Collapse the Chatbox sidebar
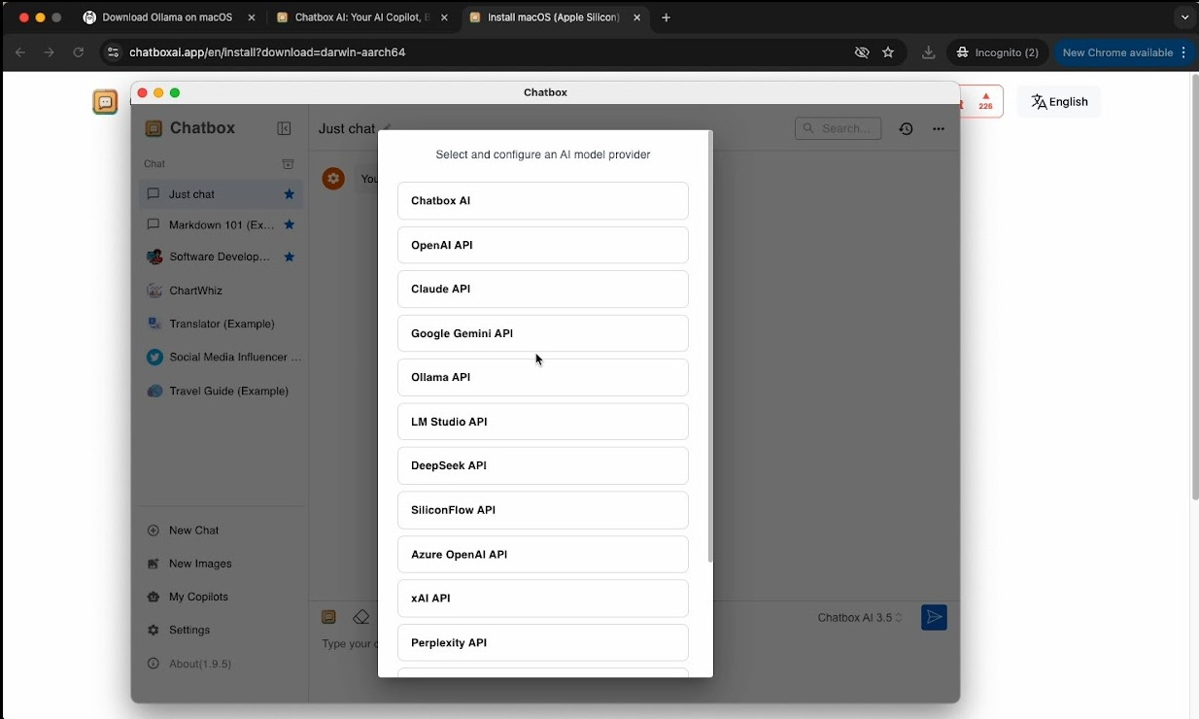This screenshot has width=1199, height=719. pyautogui.click(x=284, y=128)
